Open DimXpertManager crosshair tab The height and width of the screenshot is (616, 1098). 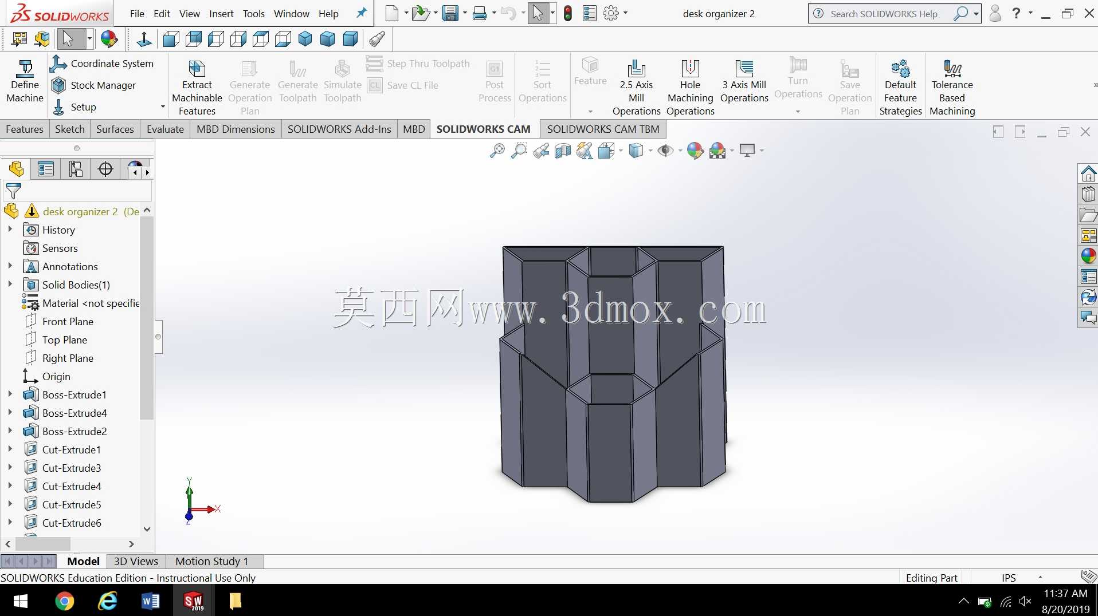click(x=105, y=169)
